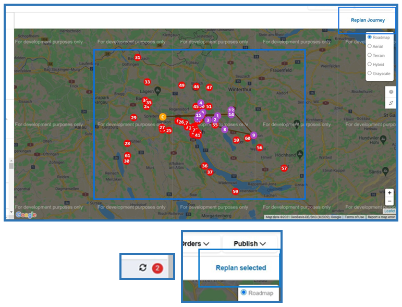The image size is (402, 307).
Task: Click purple route stop 8
Action: tap(225, 129)
